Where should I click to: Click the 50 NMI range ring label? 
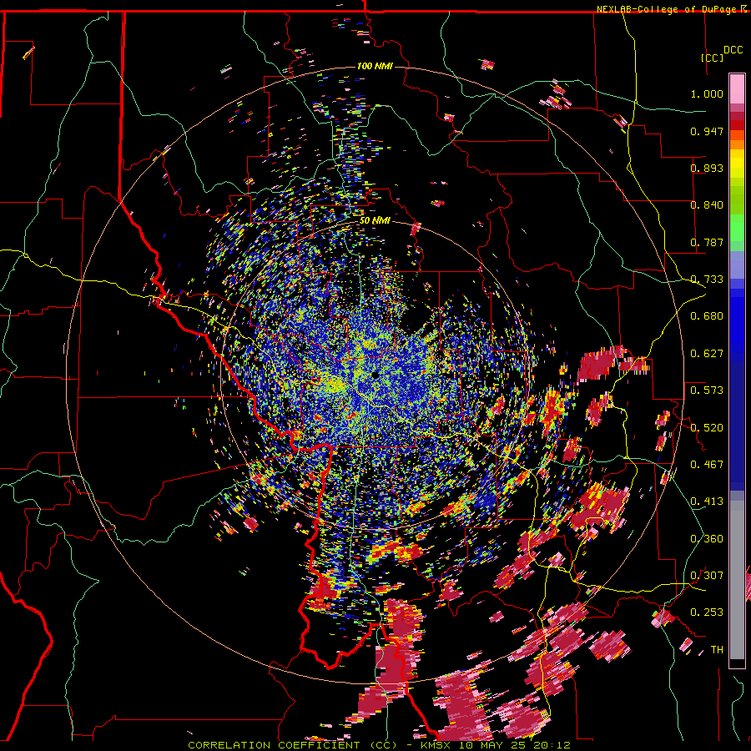(x=375, y=221)
